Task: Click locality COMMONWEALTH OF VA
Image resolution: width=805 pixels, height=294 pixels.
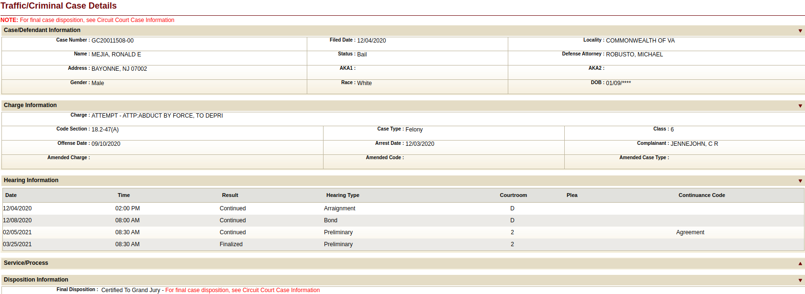Action: tap(640, 41)
